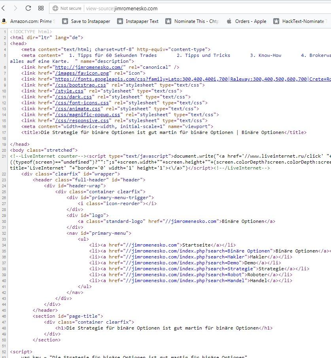Click the <!DOCTYPE html> text on line 1
Screen dimensions: 331x358
31,32
